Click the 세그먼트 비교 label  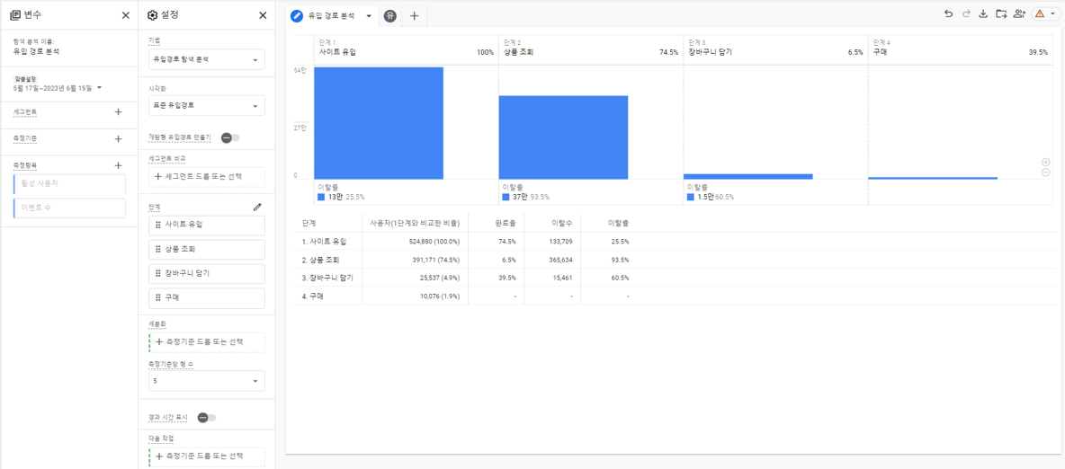[x=167, y=158]
